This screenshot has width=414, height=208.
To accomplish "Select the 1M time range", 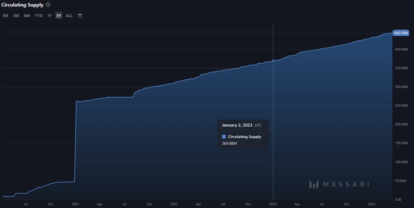I will (5, 15).
